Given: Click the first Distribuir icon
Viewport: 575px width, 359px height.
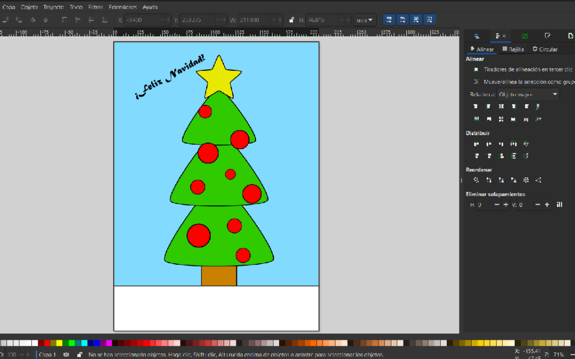Looking at the screenshot, I should click(476, 144).
